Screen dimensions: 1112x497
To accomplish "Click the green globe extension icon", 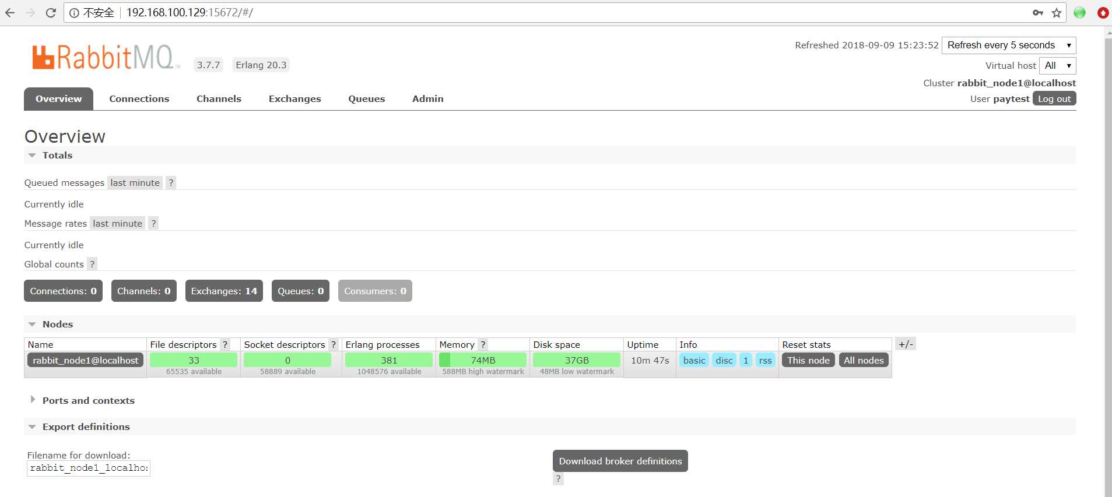I will pyautogui.click(x=1079, y=13).
